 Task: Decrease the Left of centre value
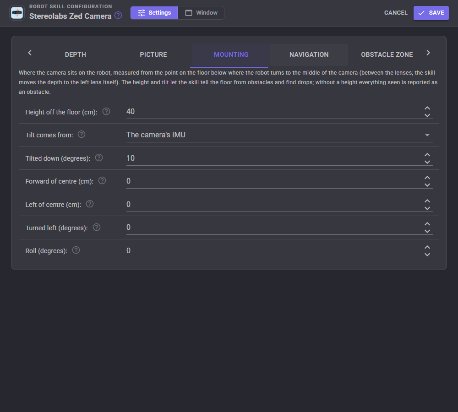pyautogui.click(x=427, y=208)
